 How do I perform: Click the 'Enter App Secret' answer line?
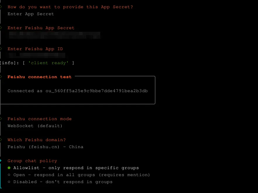(x=31, y=14)
